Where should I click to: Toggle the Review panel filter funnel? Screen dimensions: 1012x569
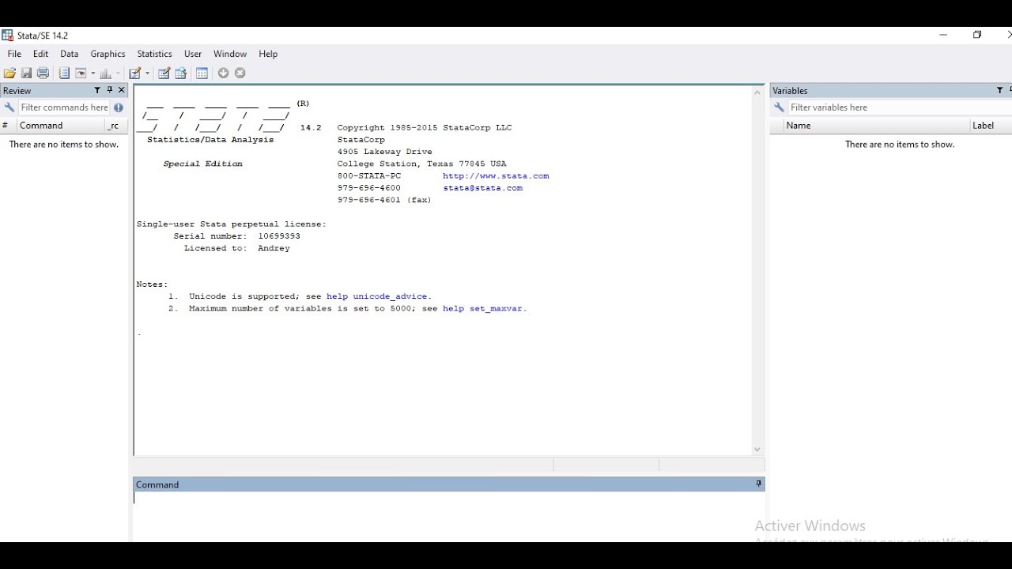[97, 90]
